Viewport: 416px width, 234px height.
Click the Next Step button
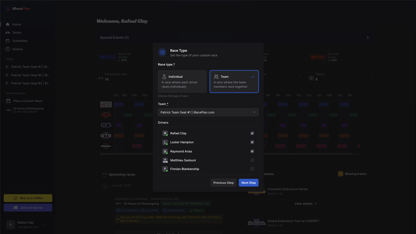pos(249,183)
